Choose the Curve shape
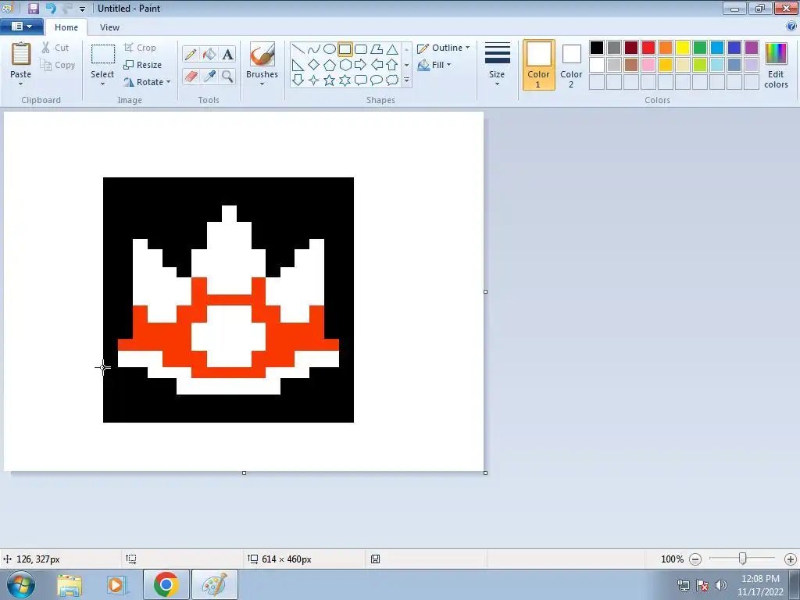 point(314,49)
